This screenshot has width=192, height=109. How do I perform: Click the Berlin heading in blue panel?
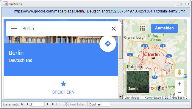[x=16, y=53]
